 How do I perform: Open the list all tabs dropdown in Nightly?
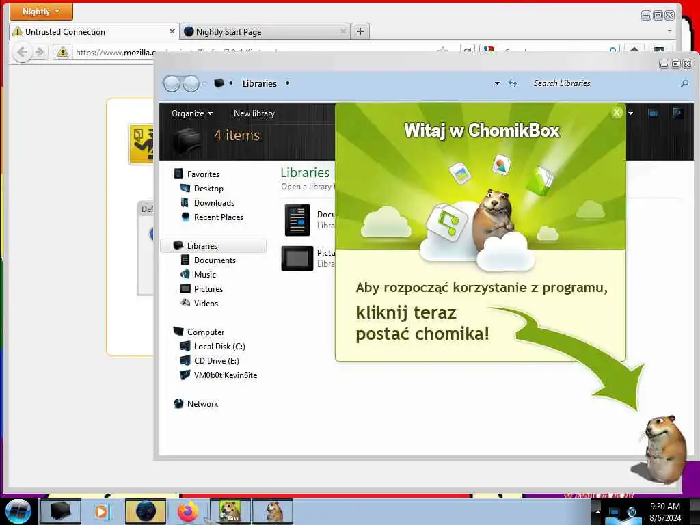click(669, 31)
